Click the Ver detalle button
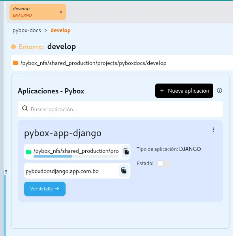This screenshot has height=236, width=233. click(x=45, y=189)
